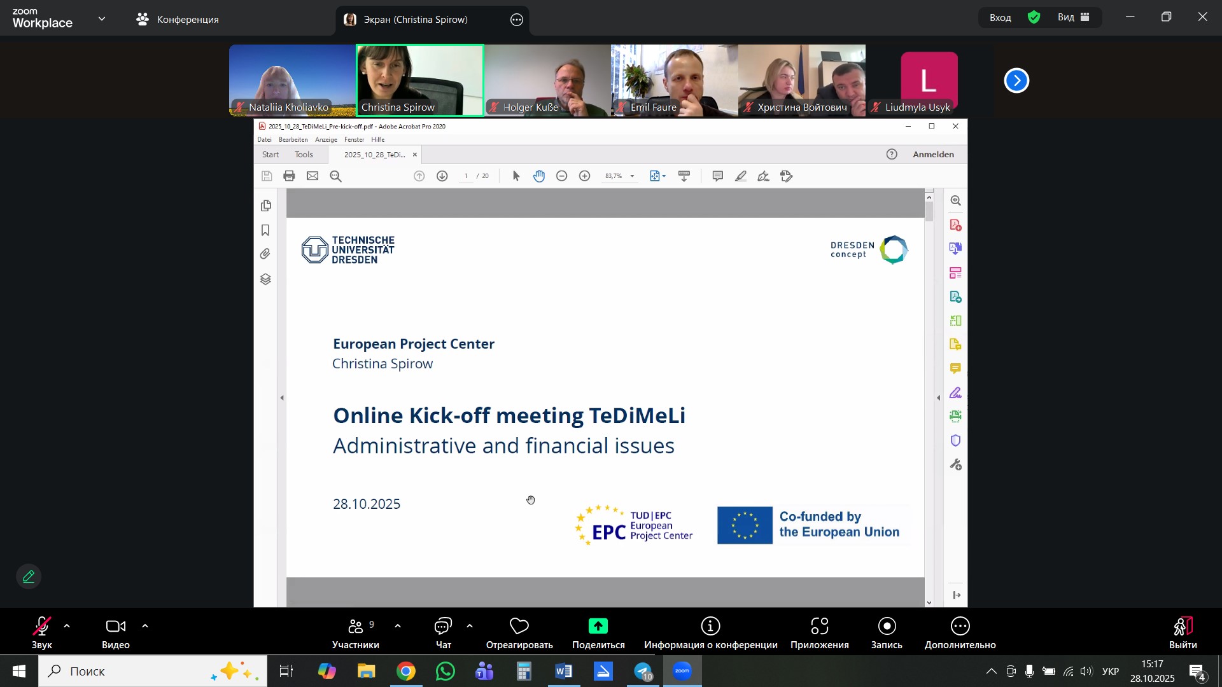Screen dimensions: 1222x687
Task: Open the Chat panel
Action: [443, 627]
